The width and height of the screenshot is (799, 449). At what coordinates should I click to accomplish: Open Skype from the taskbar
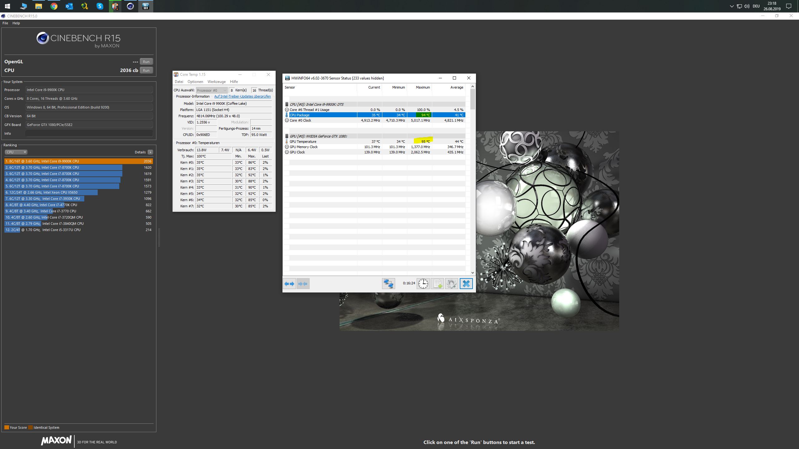pyautogui.click(x=100, y=6)
